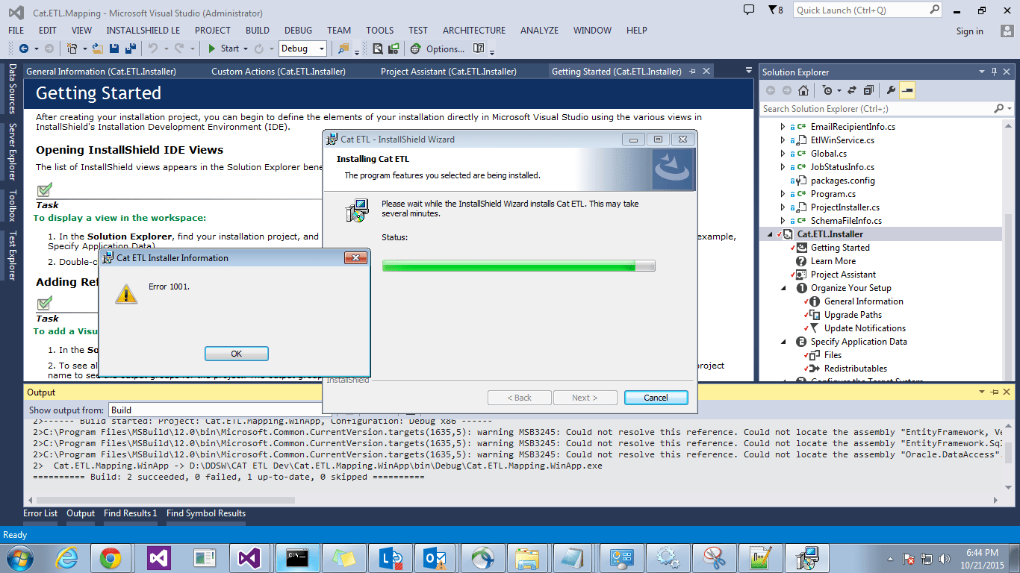1020x573 pixels.
Task: Click the Command Prompt taskbar icon
Action: [x=297, y=557]
